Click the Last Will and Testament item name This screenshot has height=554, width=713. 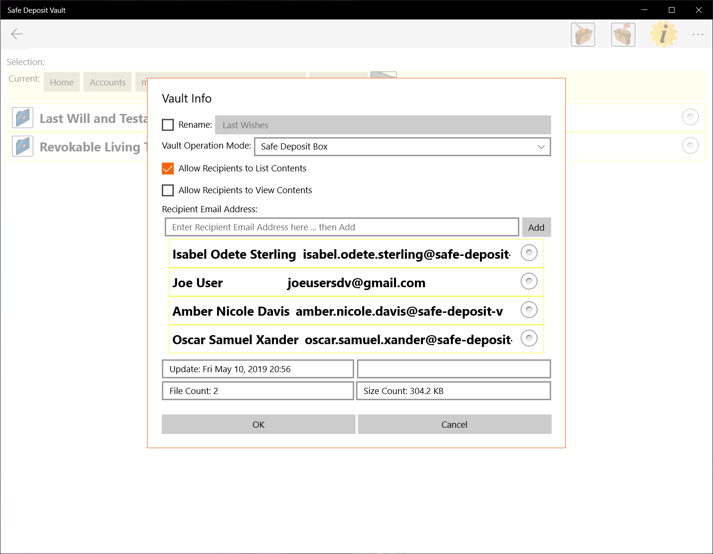(94, 118)
